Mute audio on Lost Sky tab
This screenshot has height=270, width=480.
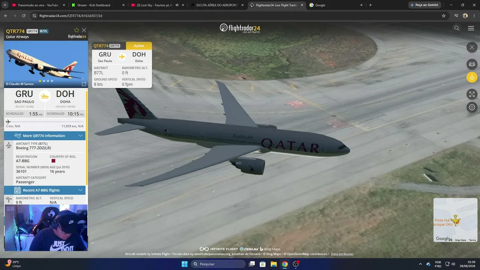tap(177, 5)
